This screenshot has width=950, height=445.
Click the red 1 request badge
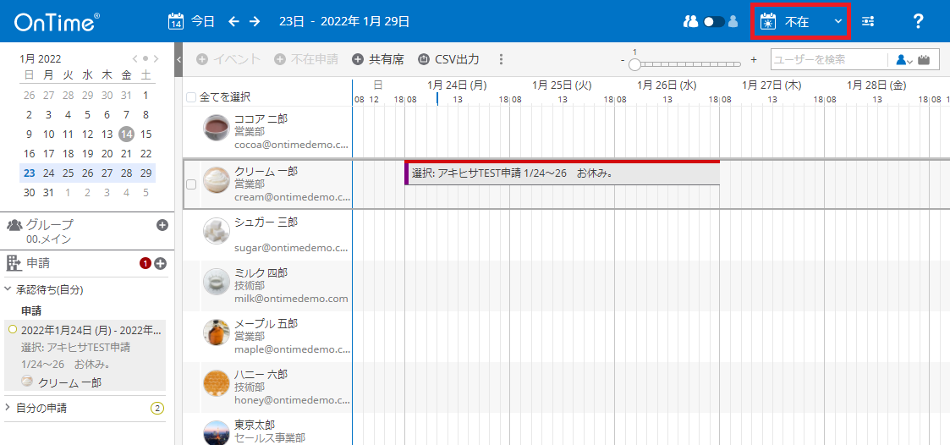[146, 264]
